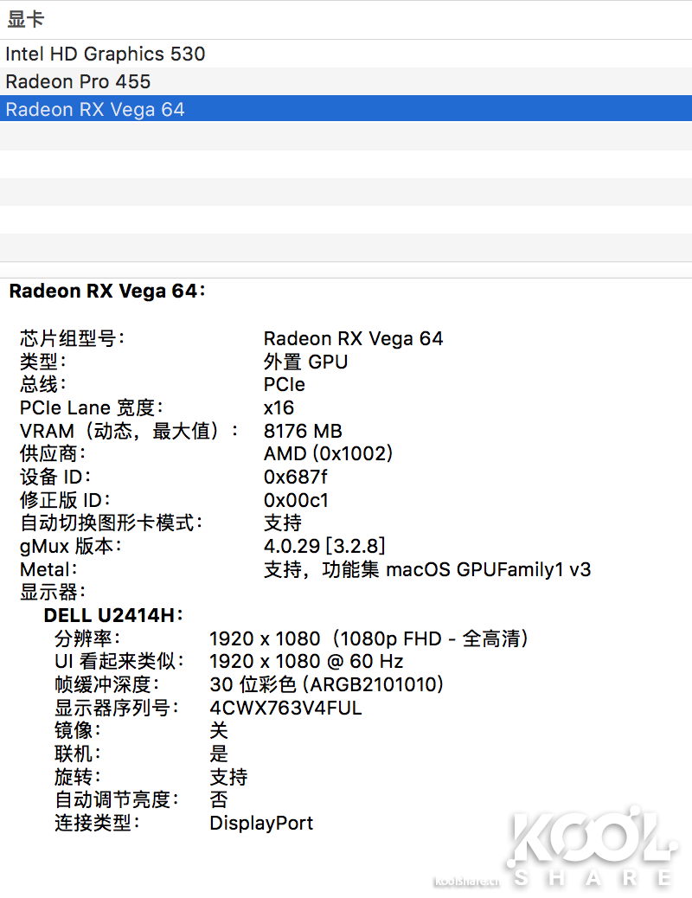Click the 显卡 column header

26,20
